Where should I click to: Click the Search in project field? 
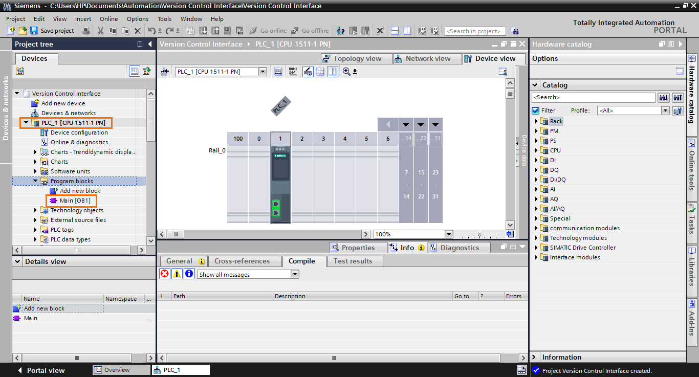tap(474, 31)
